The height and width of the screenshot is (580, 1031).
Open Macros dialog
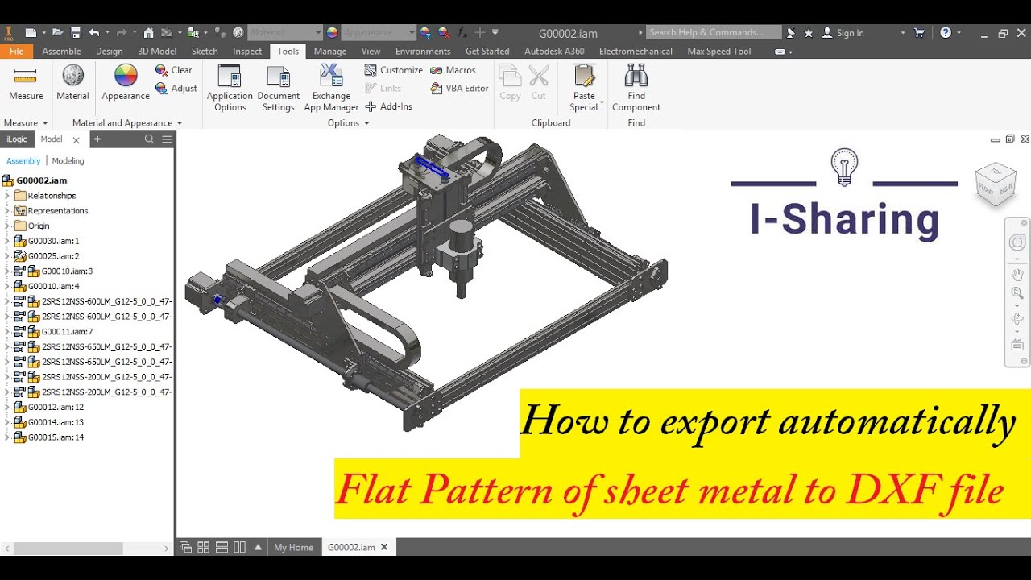click(x=453, y=70)
